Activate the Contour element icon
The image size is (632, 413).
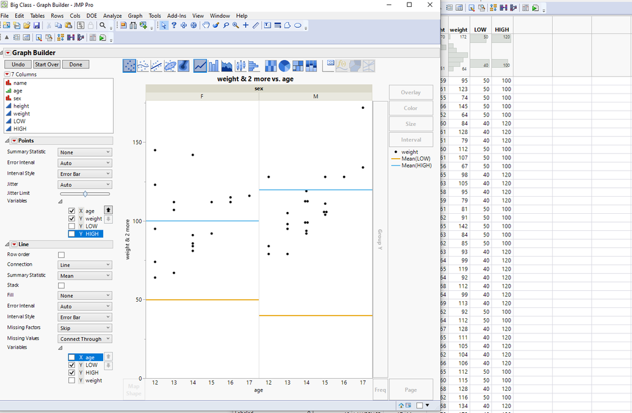[x=183, y=66]
